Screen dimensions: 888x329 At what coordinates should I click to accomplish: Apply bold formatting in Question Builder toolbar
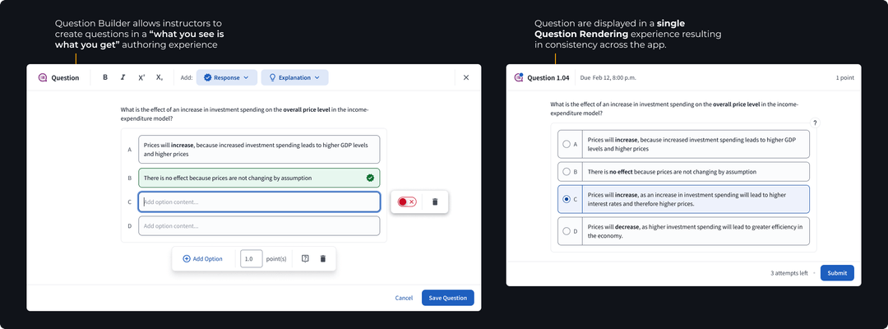pyautogui.click(x=105, y=77)
